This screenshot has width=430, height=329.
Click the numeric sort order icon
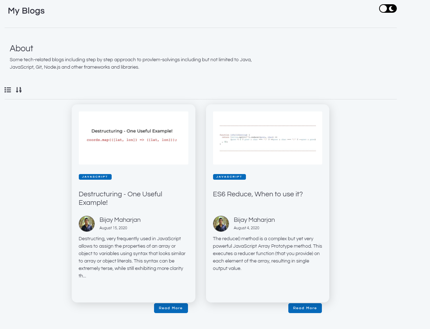coord(19,90)
